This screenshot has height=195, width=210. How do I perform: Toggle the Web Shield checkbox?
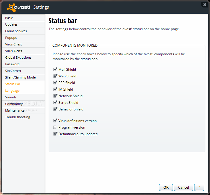55,76
